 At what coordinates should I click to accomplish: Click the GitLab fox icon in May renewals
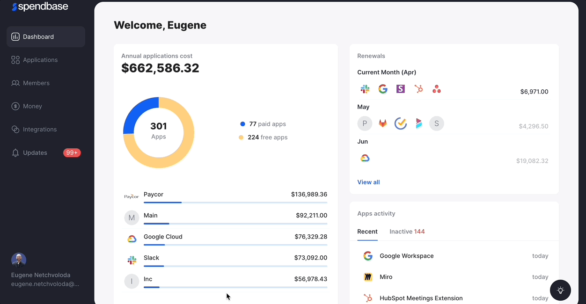click(x=383, y=123)
